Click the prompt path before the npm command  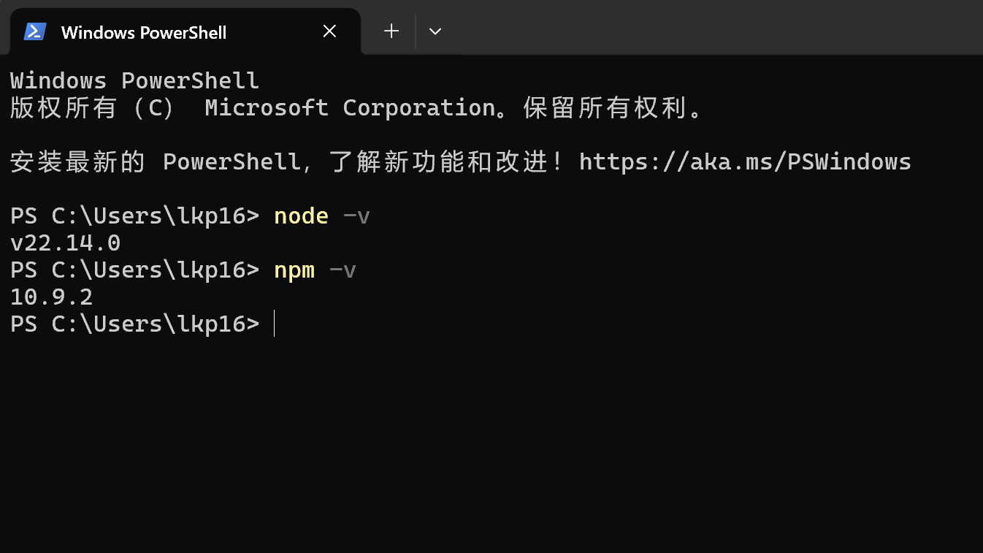tap(134, 270)
